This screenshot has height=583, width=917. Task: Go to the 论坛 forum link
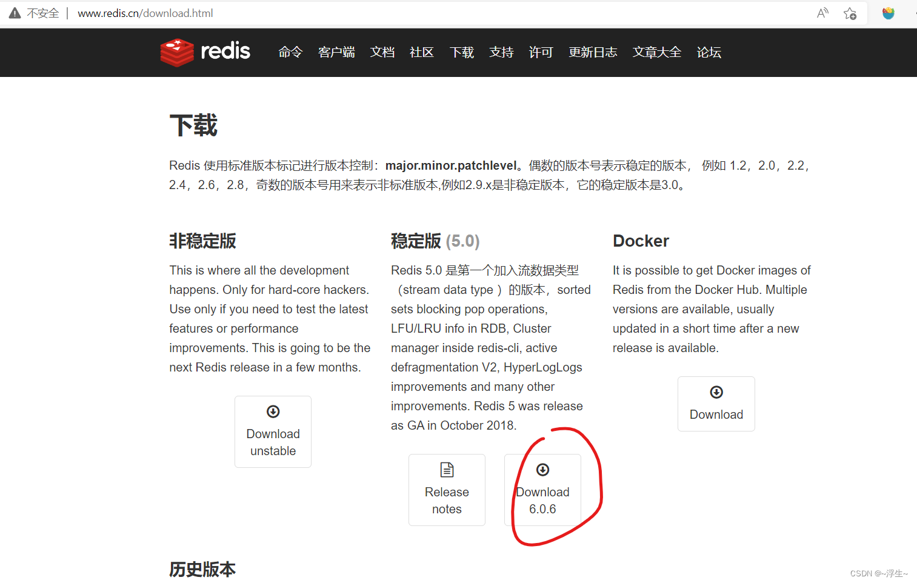click(x=709, y=52)
